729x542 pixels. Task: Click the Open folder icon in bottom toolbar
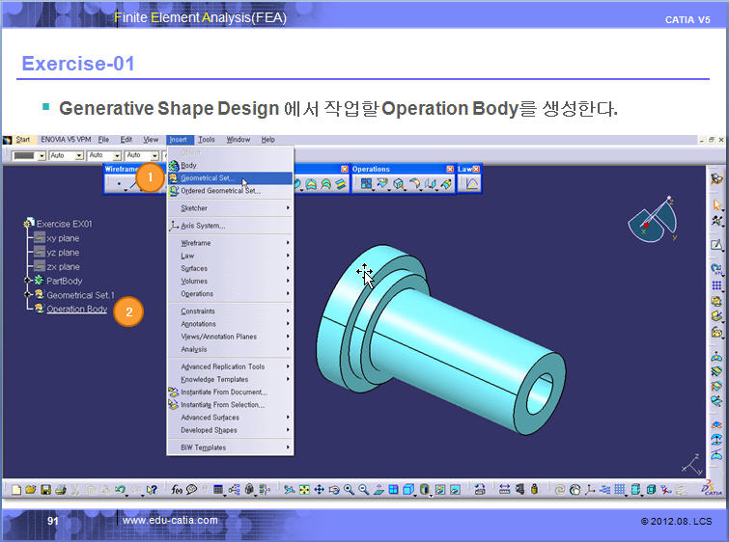(31, 490)
